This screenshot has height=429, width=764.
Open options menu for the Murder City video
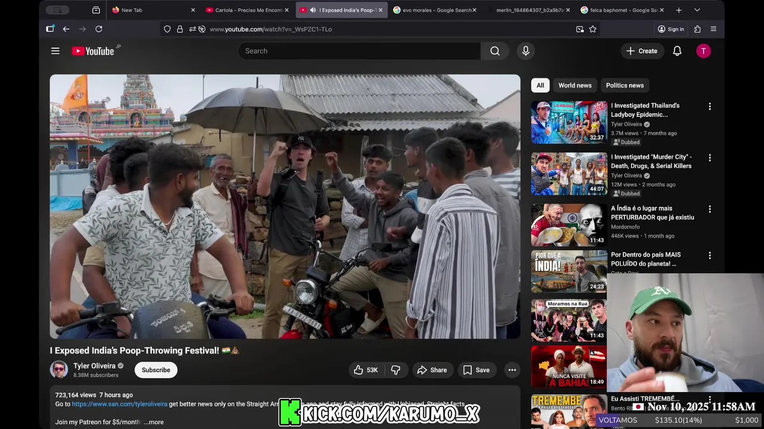tap(710, 158)
